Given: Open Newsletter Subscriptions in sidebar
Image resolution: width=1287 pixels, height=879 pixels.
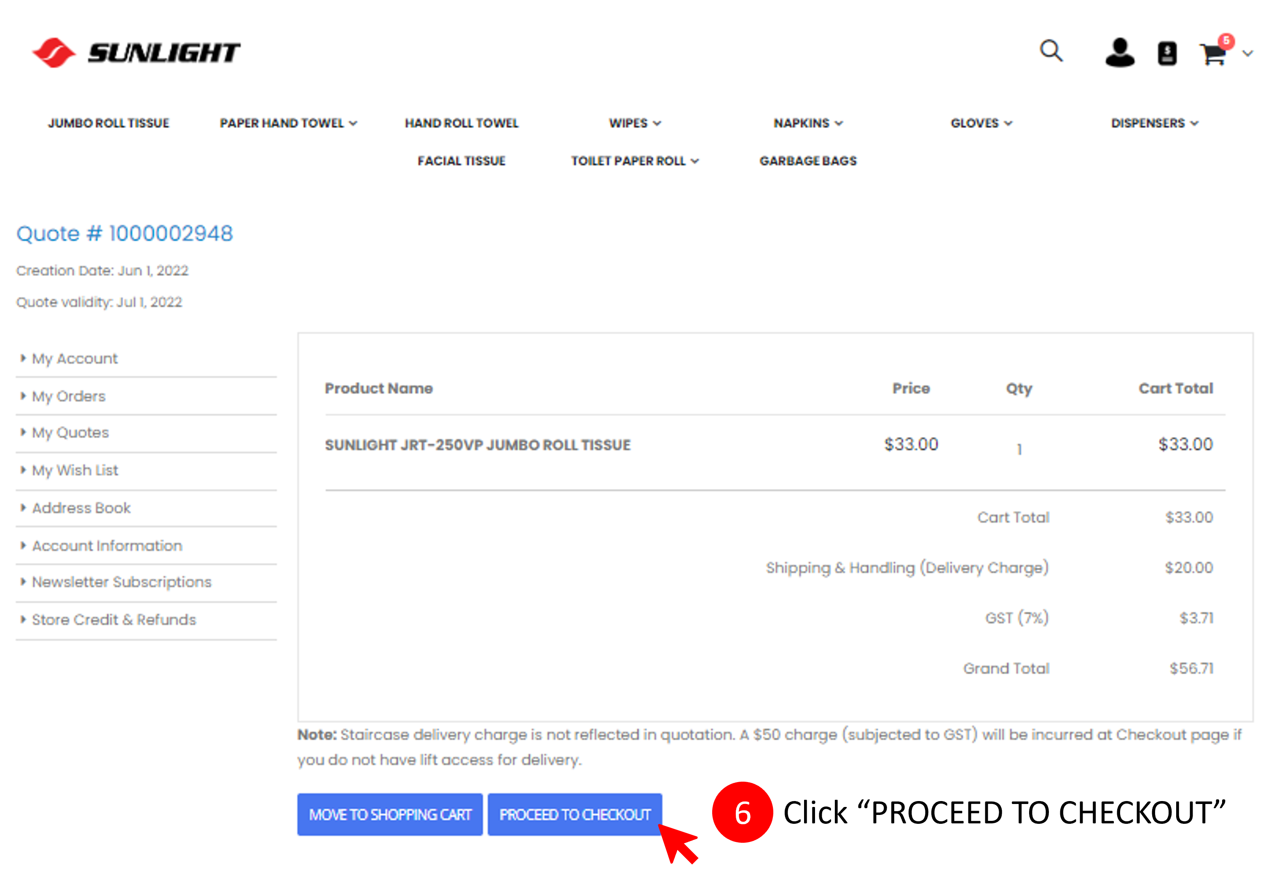Looking at the screenshot, I should (x=121, y=582).
